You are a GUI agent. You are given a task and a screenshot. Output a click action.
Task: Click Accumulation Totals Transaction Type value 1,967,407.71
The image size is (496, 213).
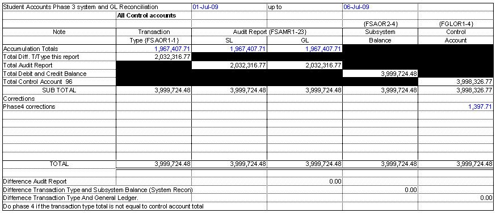[154, 49]
